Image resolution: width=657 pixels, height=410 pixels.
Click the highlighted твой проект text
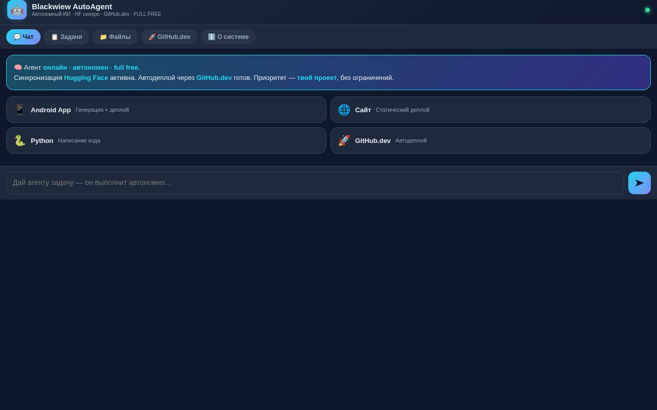click(x=317, y=78)
